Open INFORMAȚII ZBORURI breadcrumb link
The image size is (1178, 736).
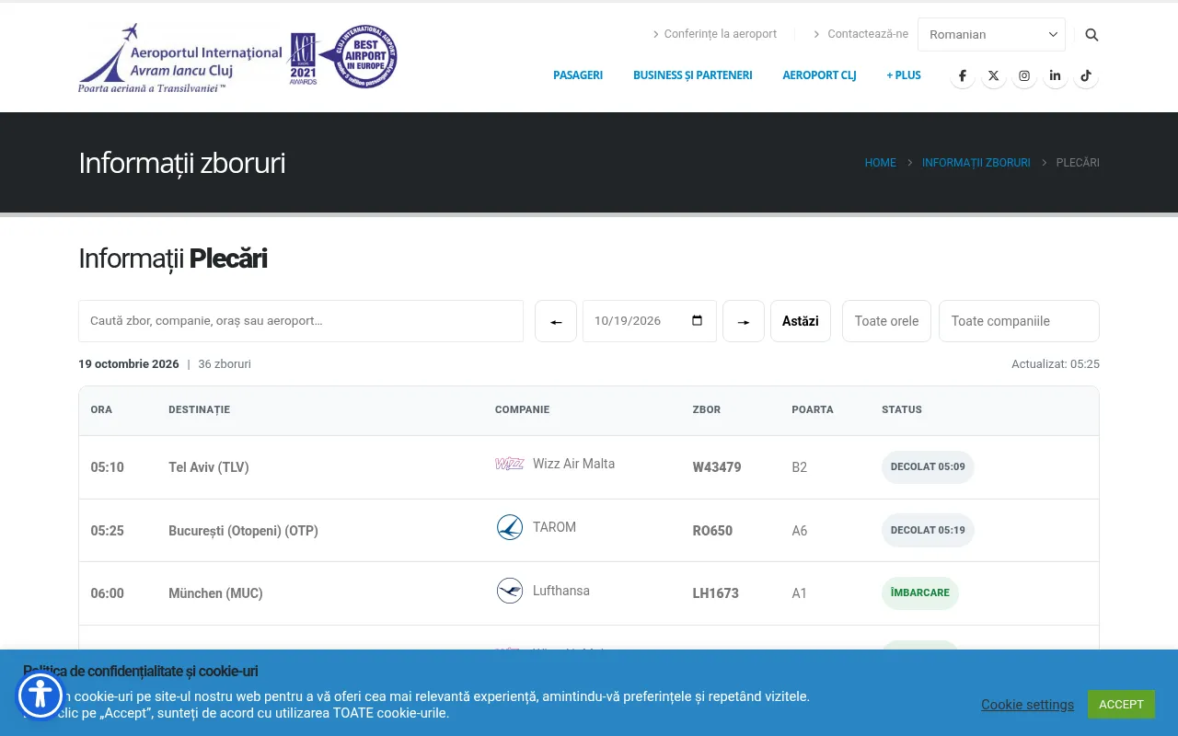click(x=976, y=163)
